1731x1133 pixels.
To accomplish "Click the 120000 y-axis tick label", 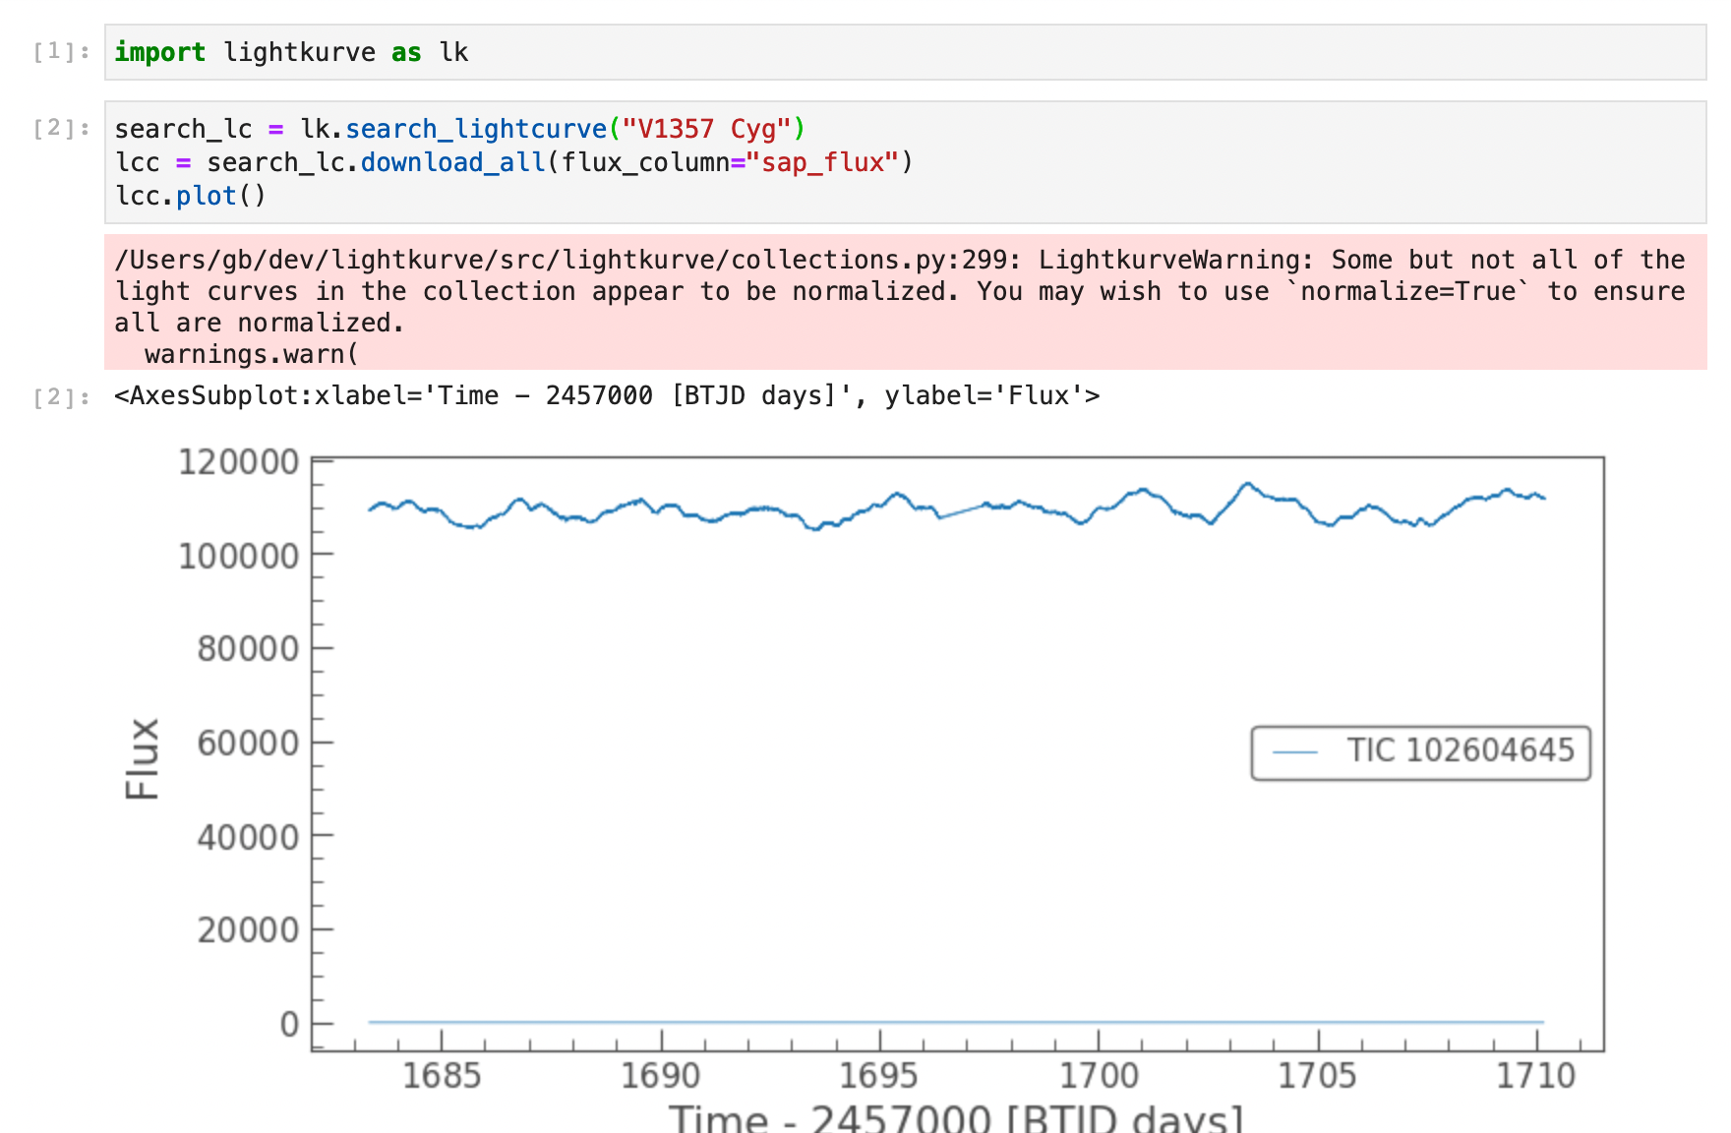I will (x=238, y=461).
